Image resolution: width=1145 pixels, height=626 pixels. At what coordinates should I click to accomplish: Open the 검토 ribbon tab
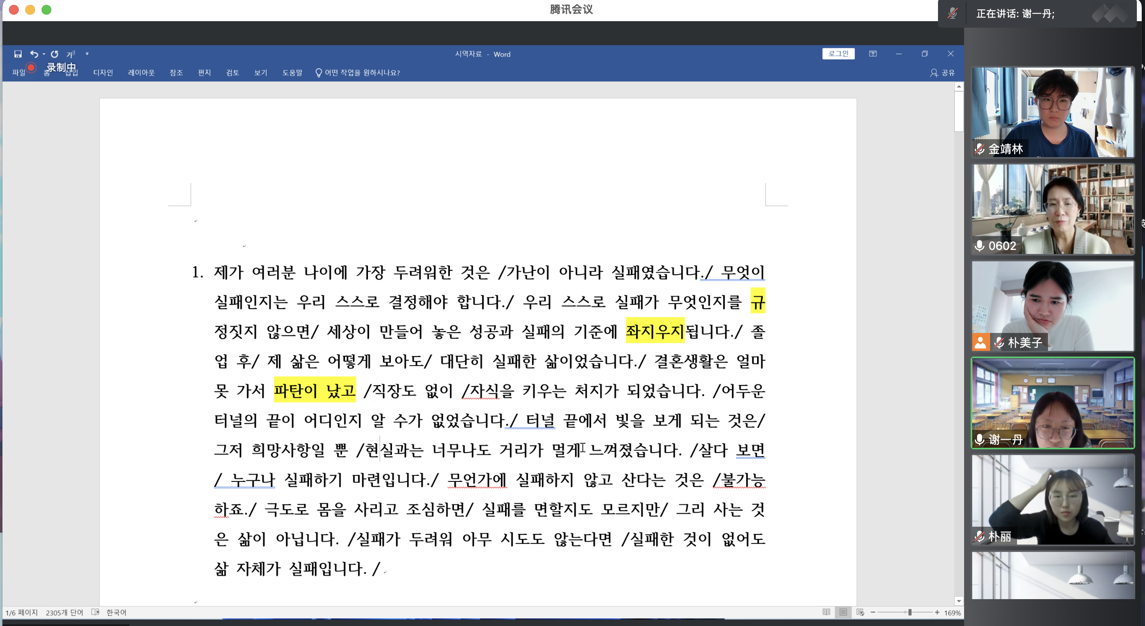(x=233, y=72)
